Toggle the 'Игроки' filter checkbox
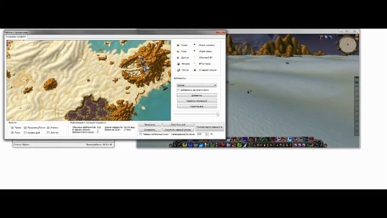Screen dimensions: 387x218 click(x=48, y=128)
